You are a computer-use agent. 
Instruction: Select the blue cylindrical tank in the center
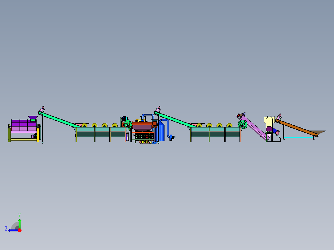161,132
